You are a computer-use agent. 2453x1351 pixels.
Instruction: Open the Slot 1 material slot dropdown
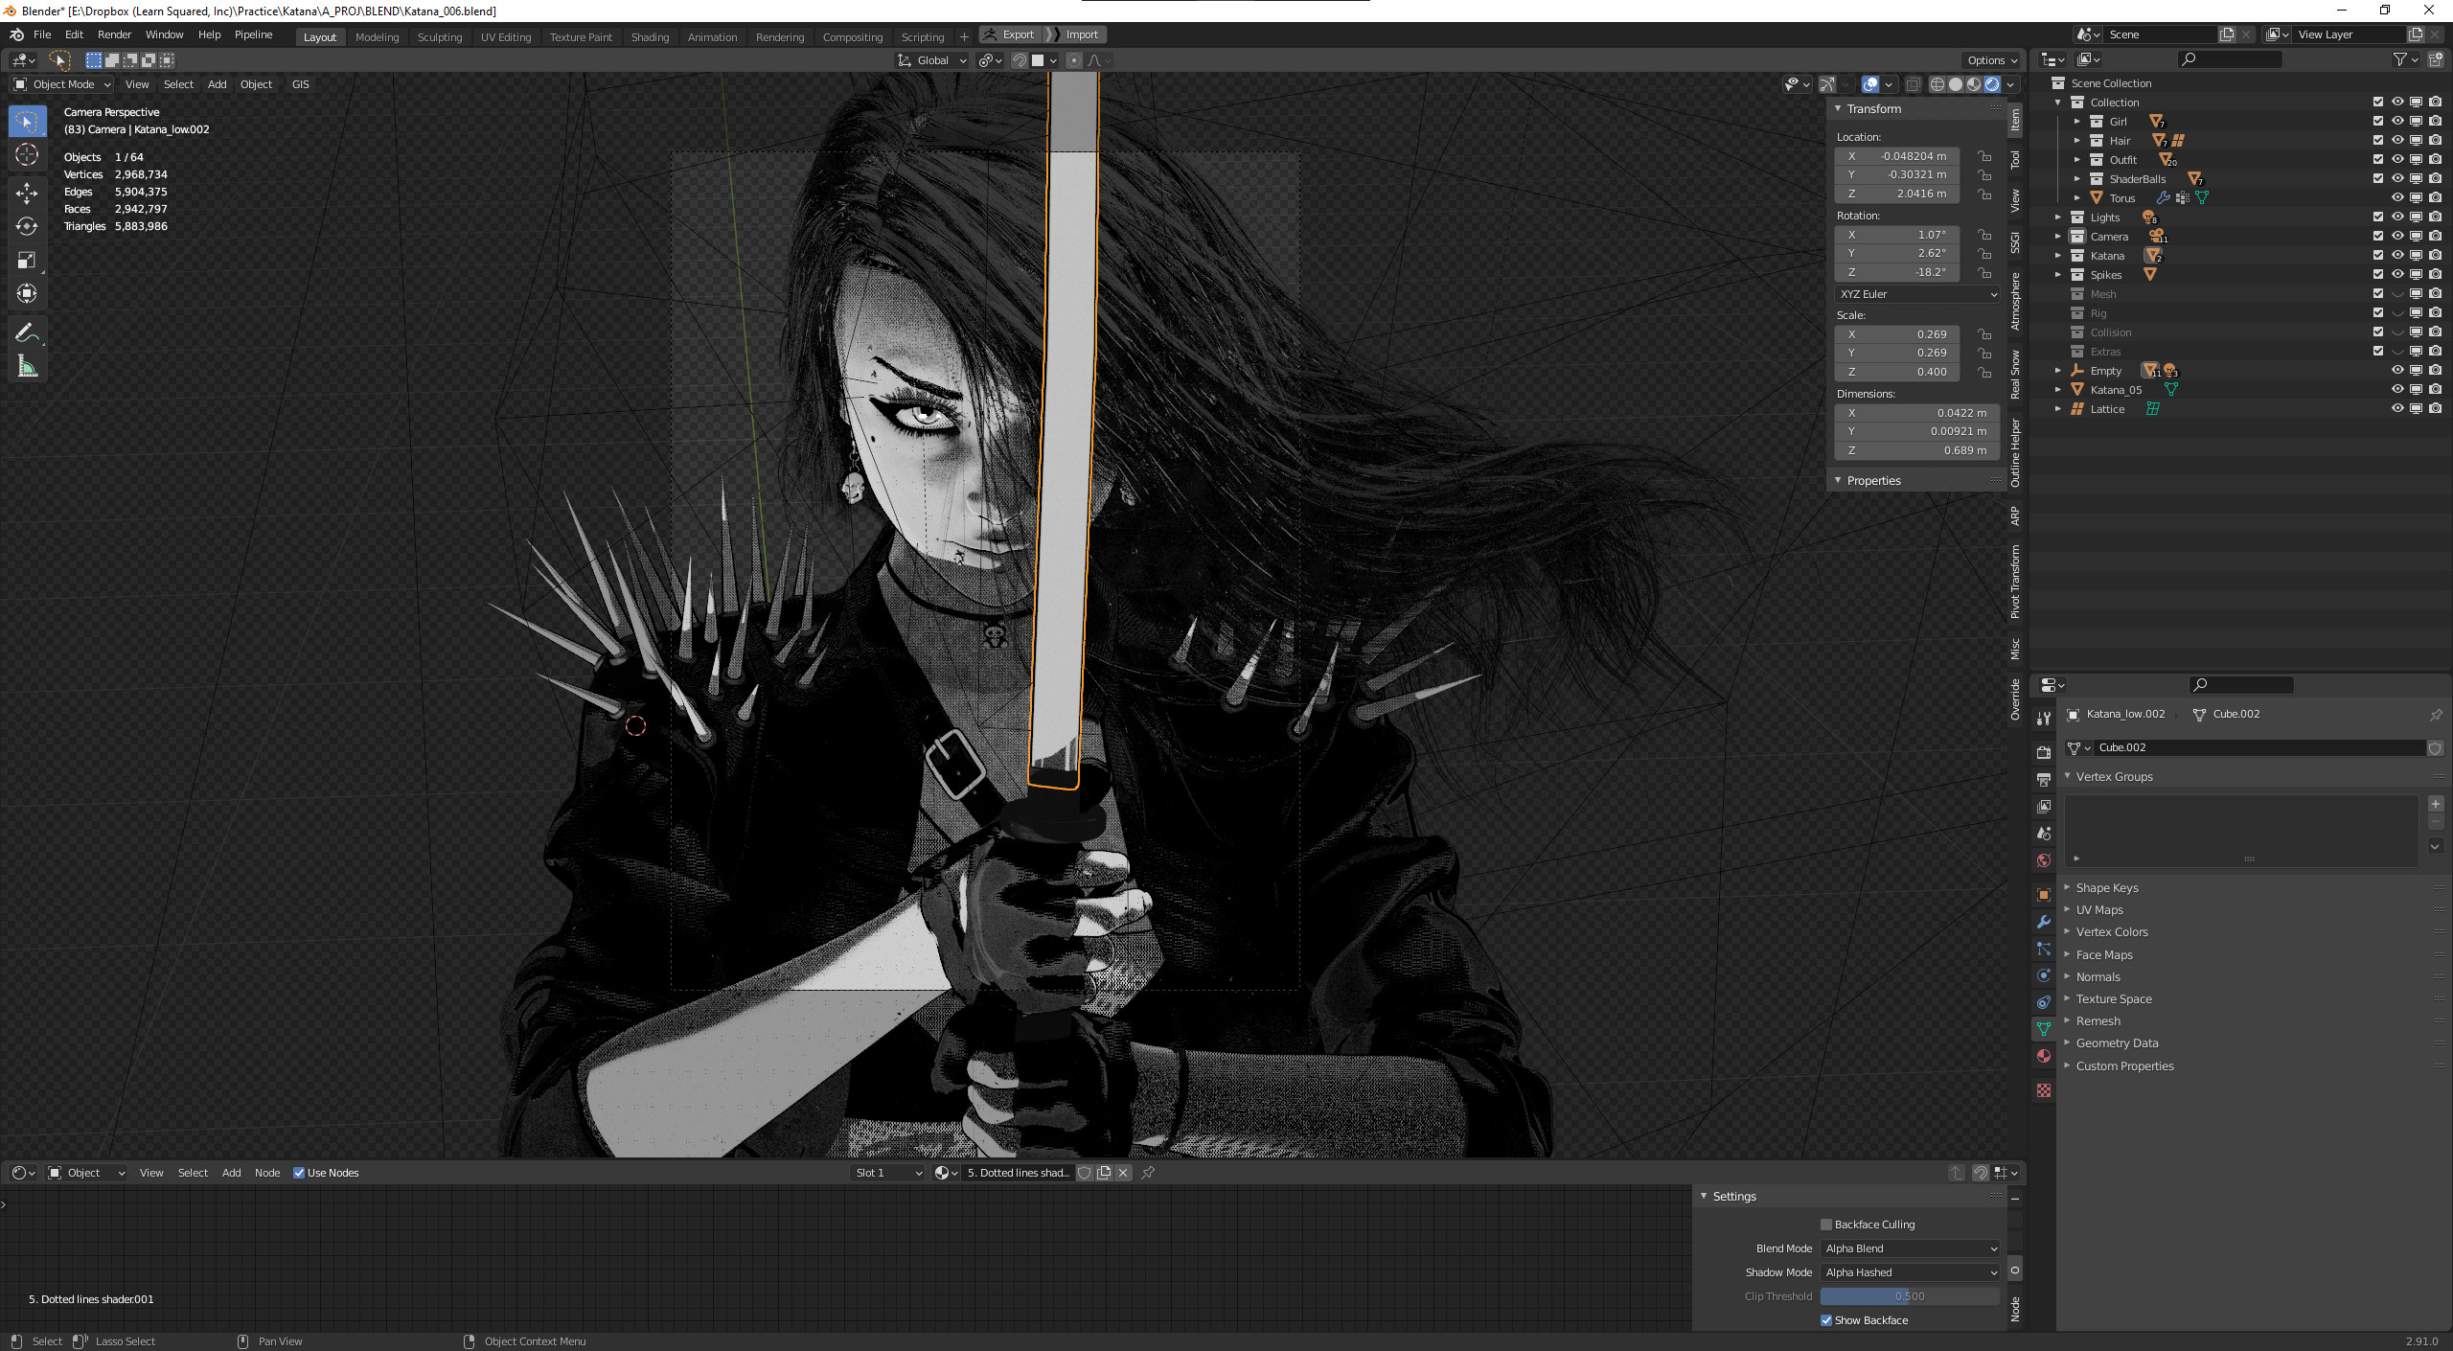(888, 1173)
